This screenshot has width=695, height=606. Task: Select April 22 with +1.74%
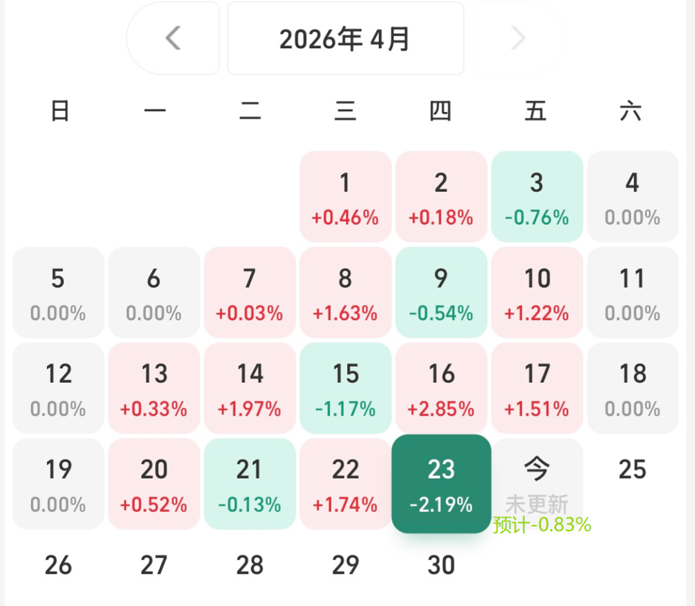tap(346, 484)
